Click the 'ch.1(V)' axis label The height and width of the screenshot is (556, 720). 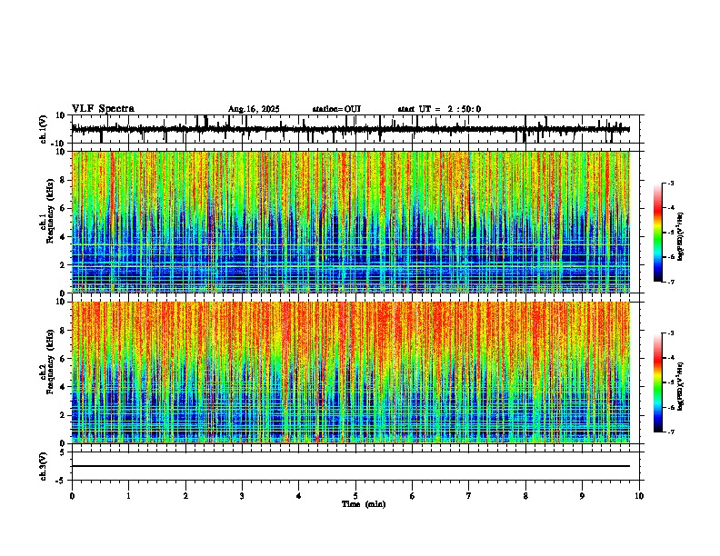pos(44,129)
